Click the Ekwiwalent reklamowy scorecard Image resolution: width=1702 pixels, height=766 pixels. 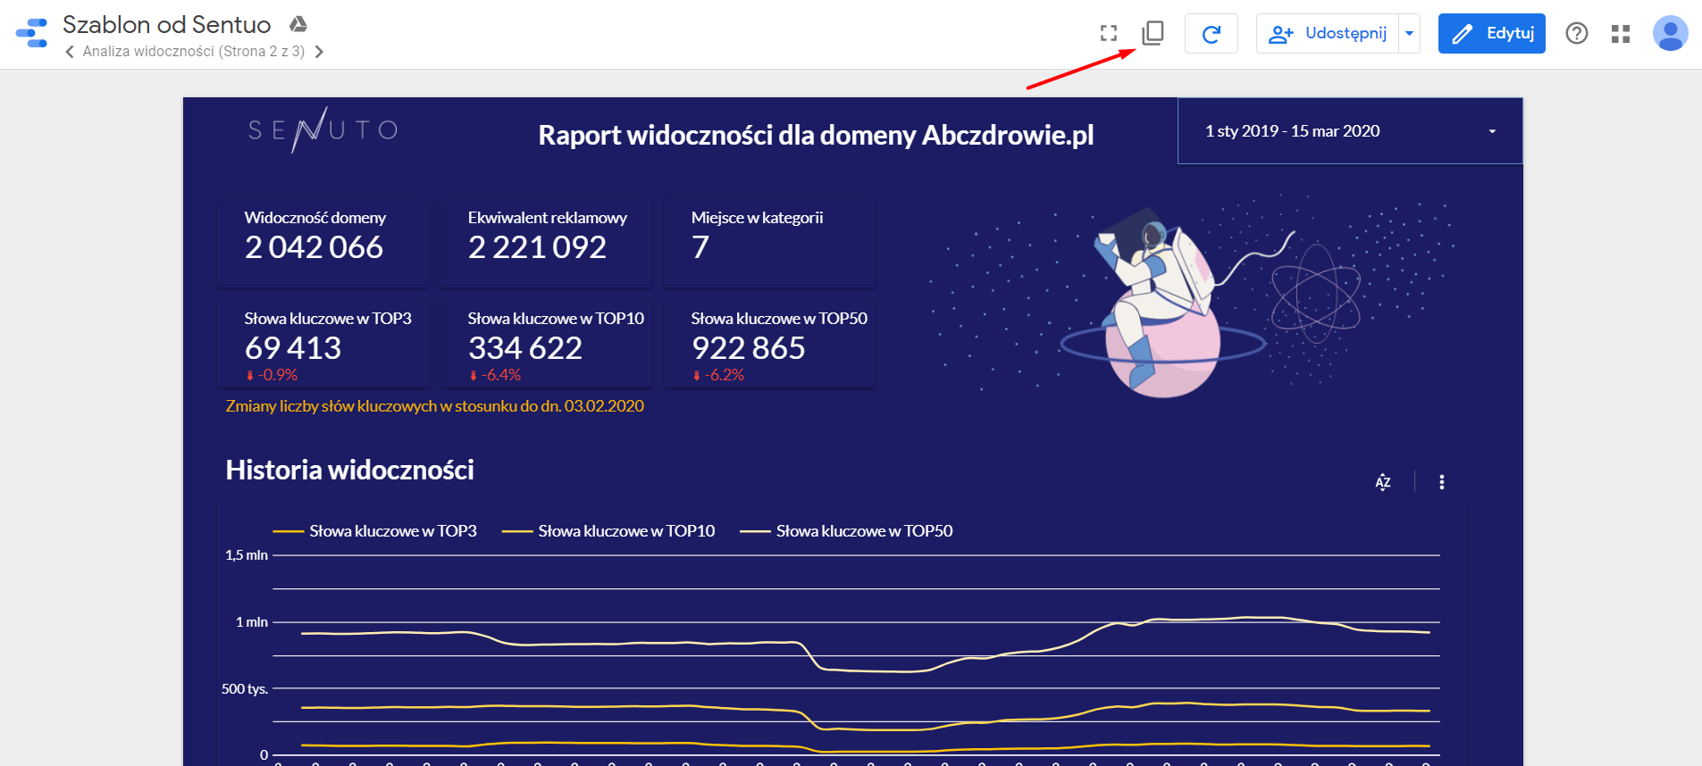(547, 243)
